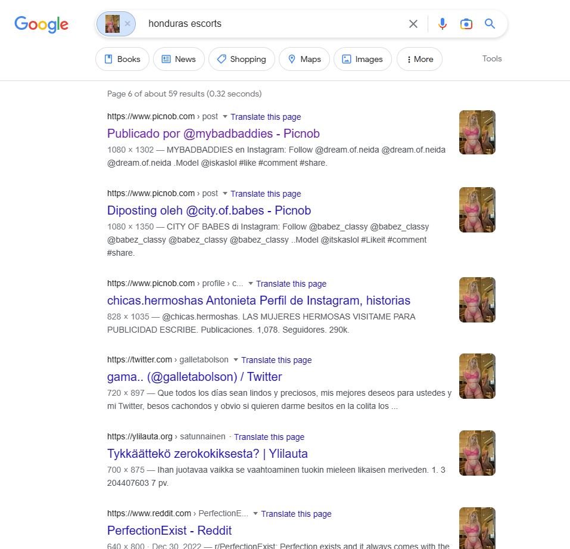570x549 pixels.
Task: Switch to Maps results
Action: click(x=304, y=59)
